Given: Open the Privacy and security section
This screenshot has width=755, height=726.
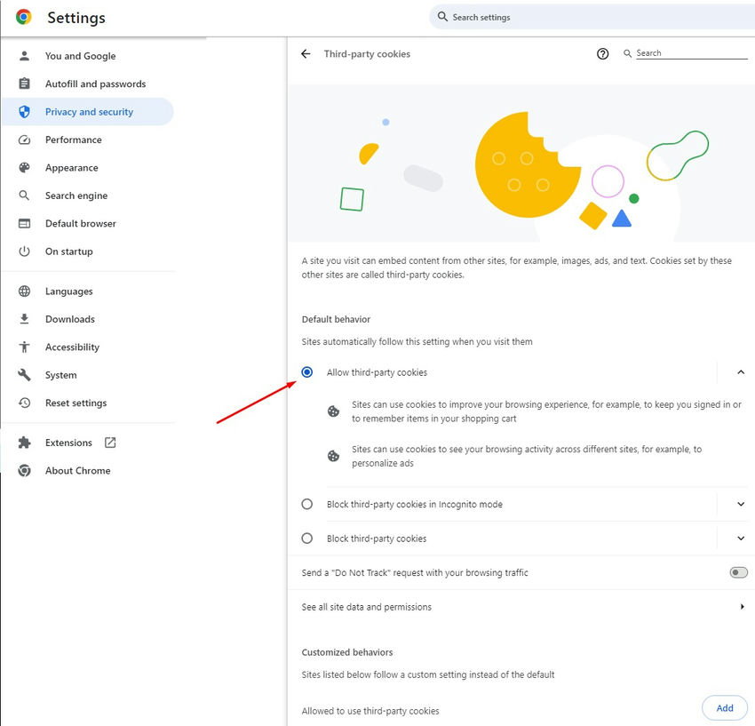Looking at the screenshot, I should coord(89,112).
